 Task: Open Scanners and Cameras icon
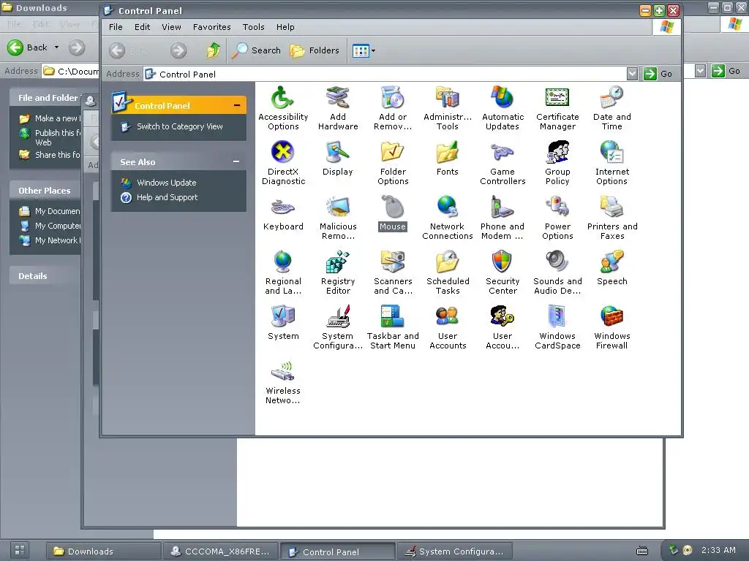pos(393,272)
